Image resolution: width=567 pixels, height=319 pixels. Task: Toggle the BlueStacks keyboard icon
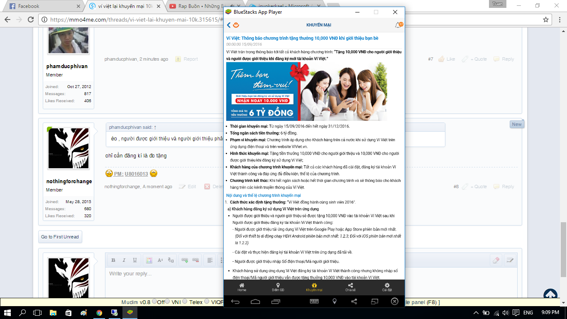314,301
